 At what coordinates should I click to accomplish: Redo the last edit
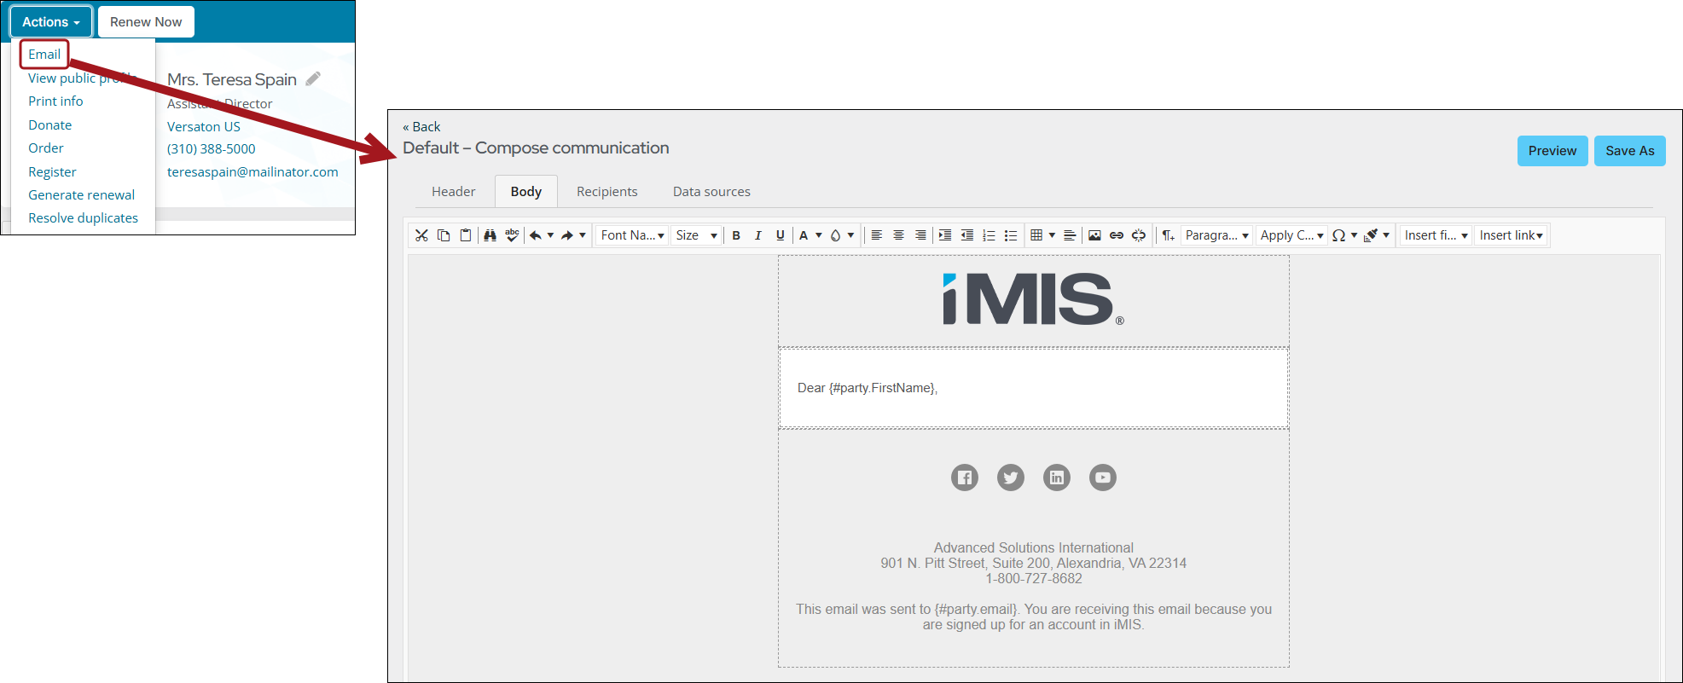pos(567,235)
